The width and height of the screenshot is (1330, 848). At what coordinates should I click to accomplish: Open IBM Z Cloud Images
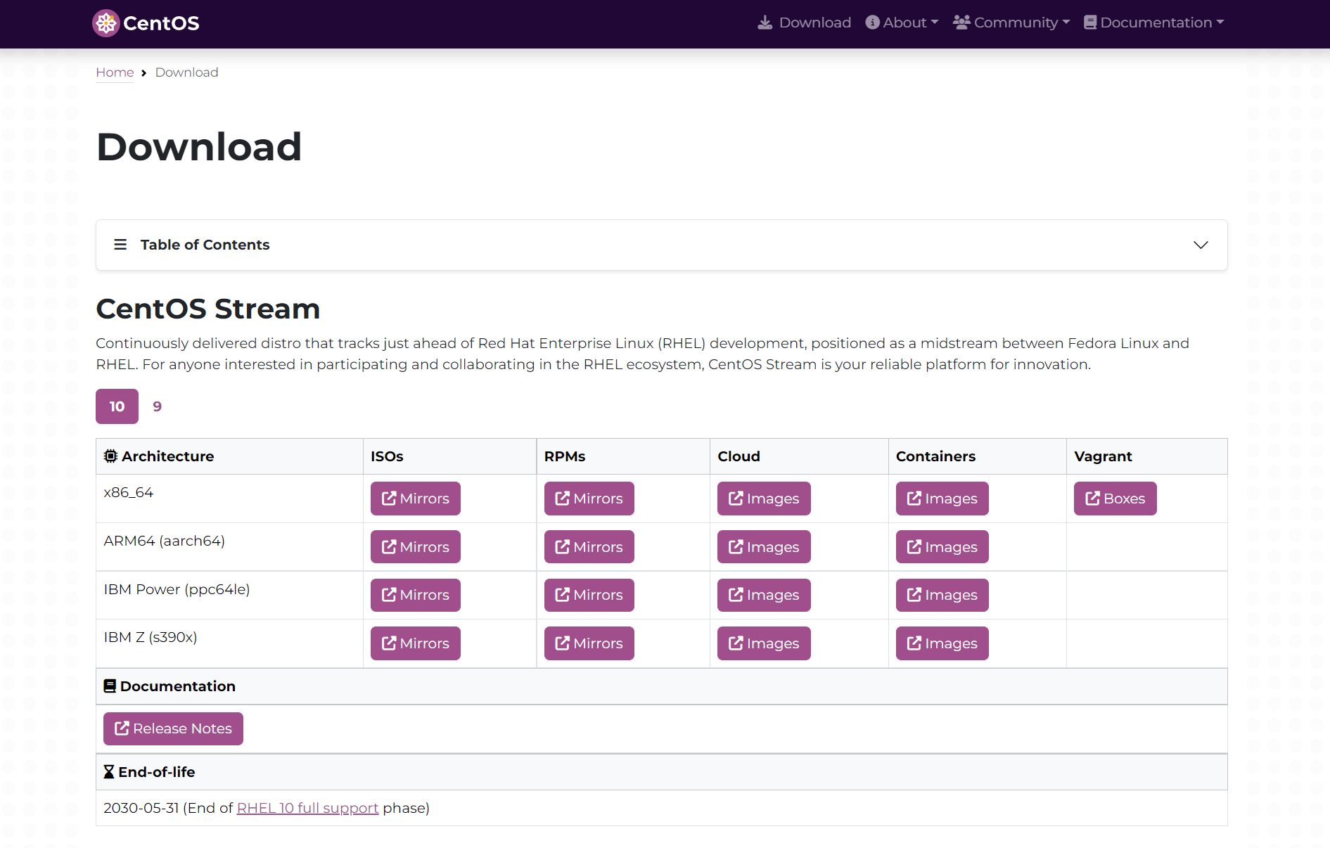(764, 643)
